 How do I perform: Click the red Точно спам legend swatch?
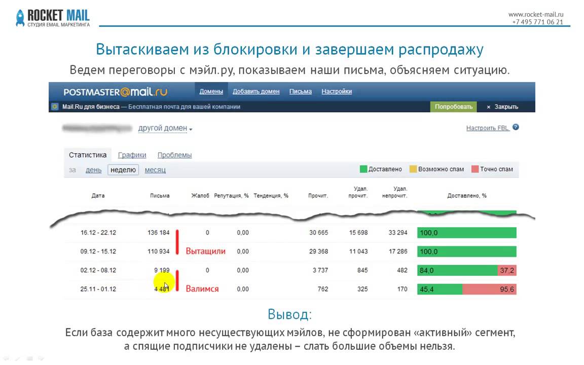[475, 169]
